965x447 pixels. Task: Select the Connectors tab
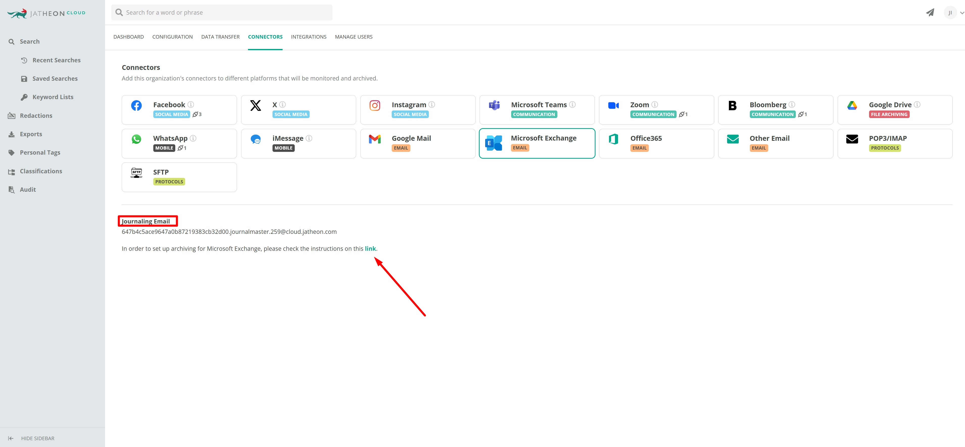(265, 37)
